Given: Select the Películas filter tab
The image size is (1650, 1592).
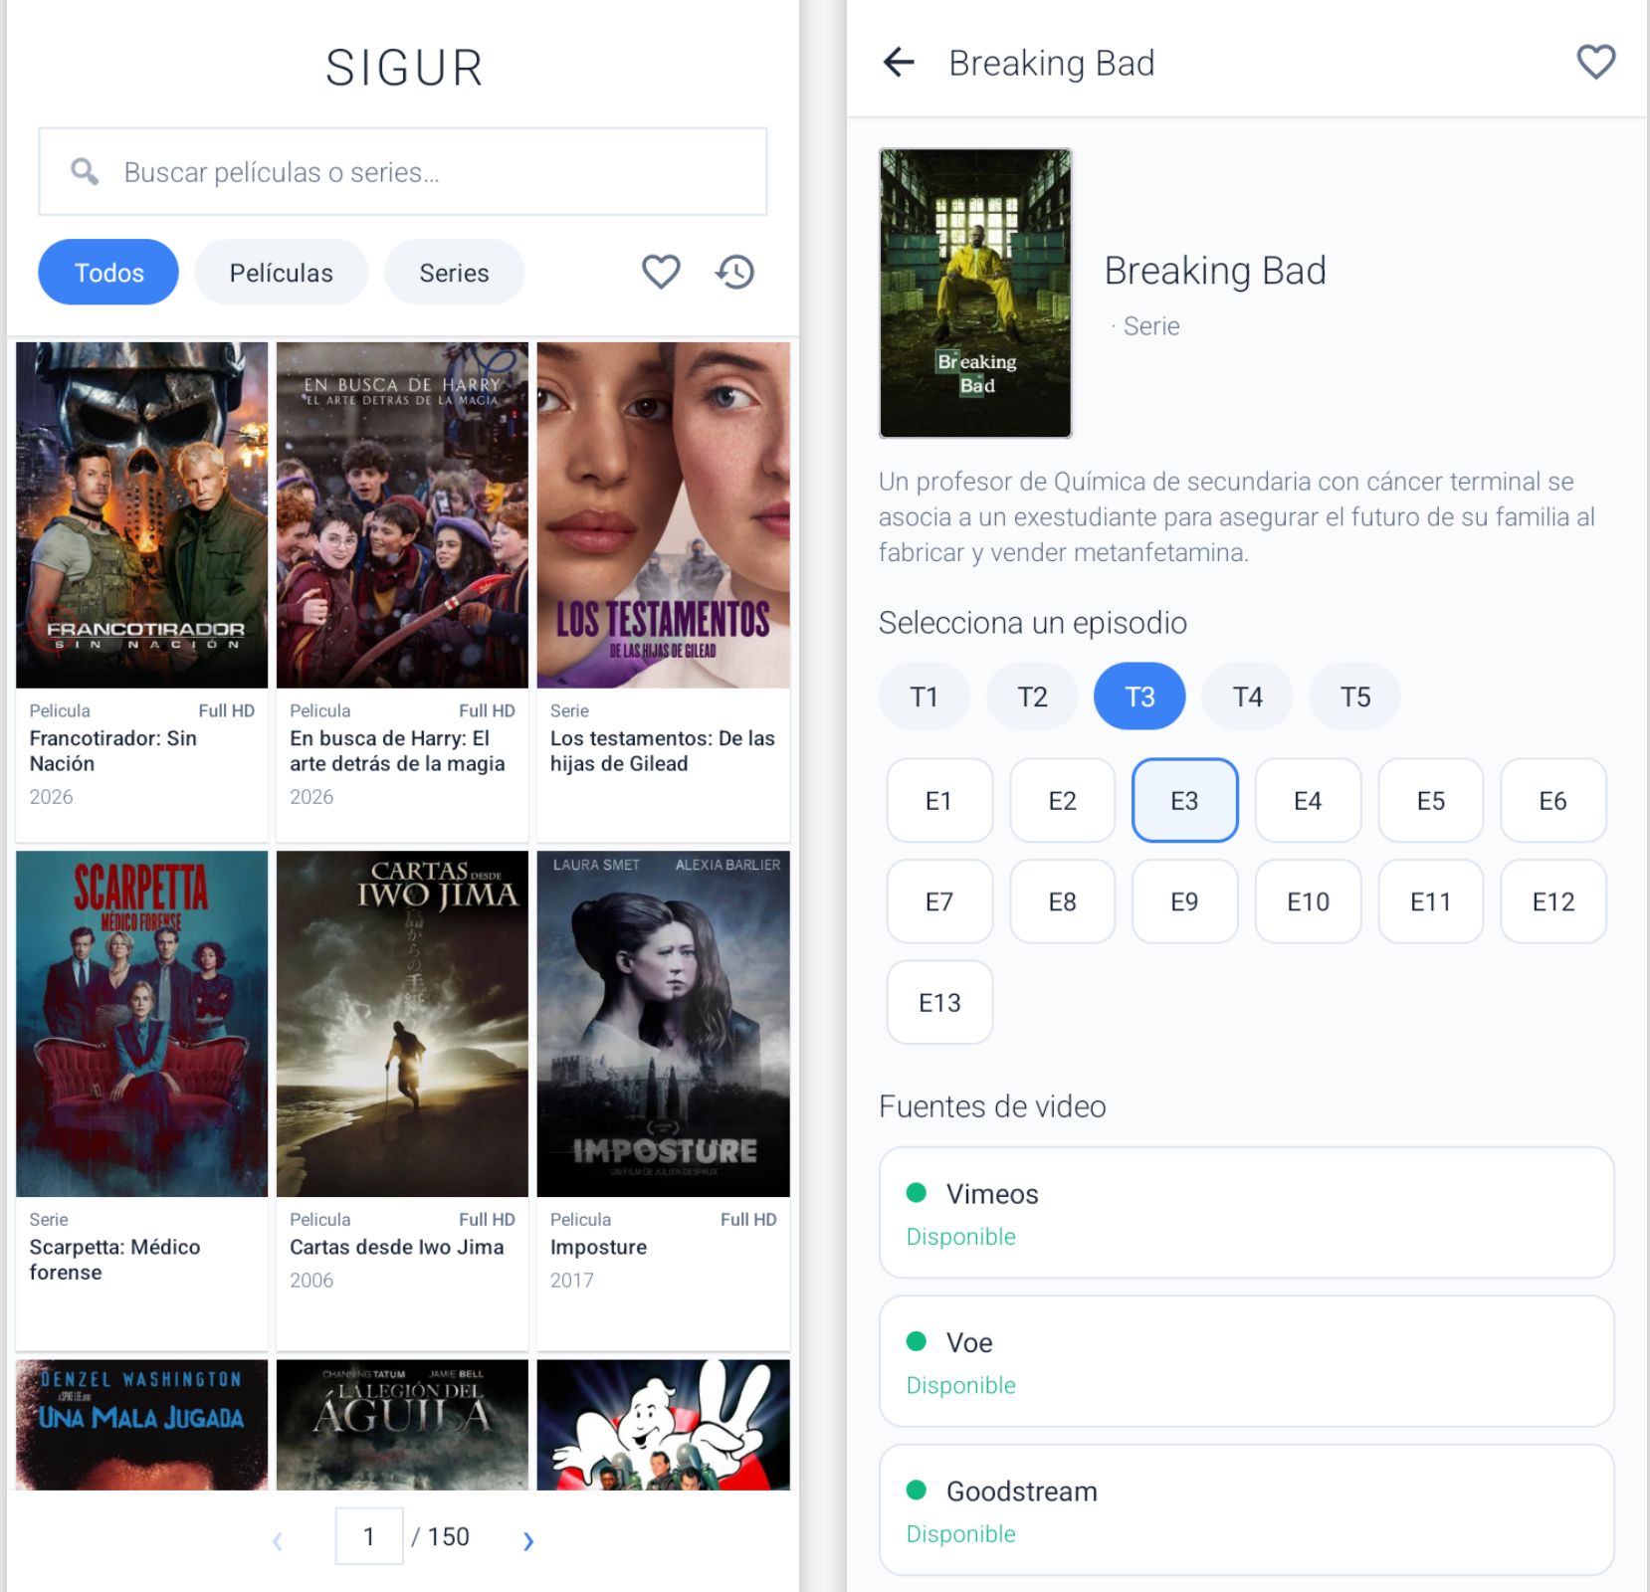Looking at the screenshot, I should point(281,273).
